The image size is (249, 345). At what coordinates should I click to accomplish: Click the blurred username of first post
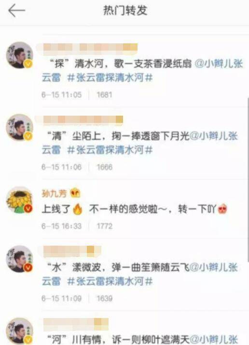90,49
